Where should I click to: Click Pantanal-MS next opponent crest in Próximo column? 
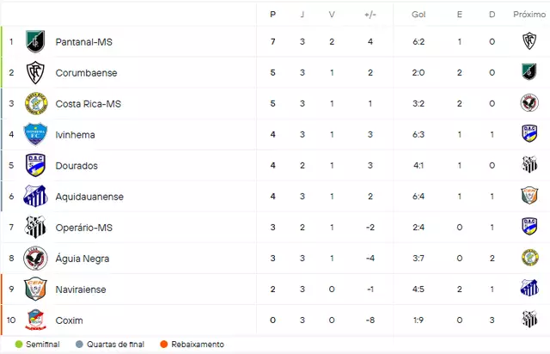click(x=529, y=41)
